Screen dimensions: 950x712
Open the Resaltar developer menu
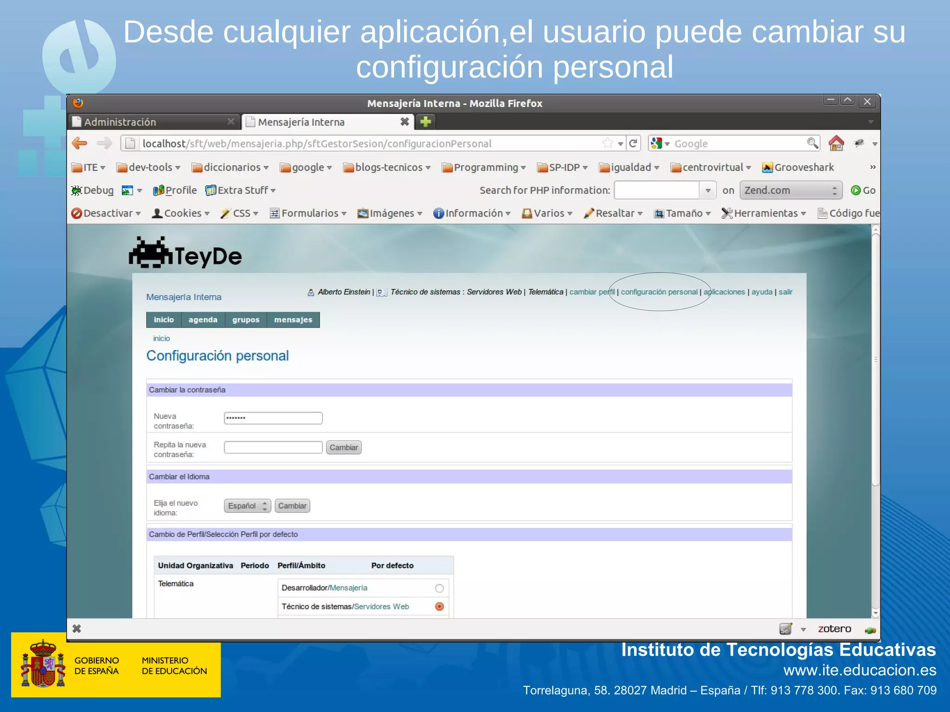pyautogui.click(x=613, y=213)
